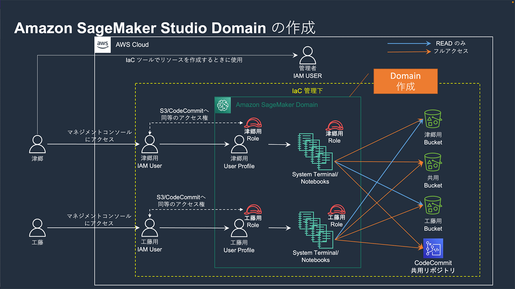Screen dimensions: 515x289
Task: Click the 管理者 IAM USER person icon
Action: click(307, 55)
